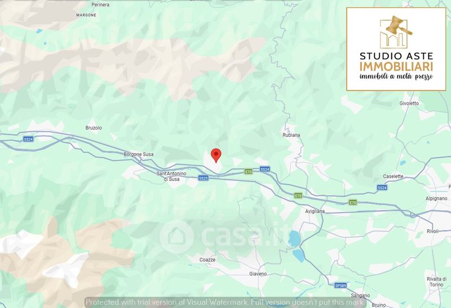Image resolution: width=451 pixels, height=308 pixels.
Task: Click the Giaveno town label
Action: click(258, 274)
